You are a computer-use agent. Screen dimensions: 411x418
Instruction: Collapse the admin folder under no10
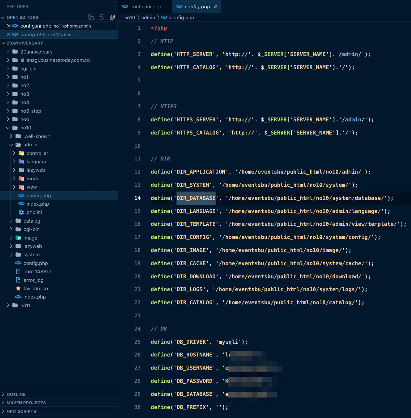[11, 145]
